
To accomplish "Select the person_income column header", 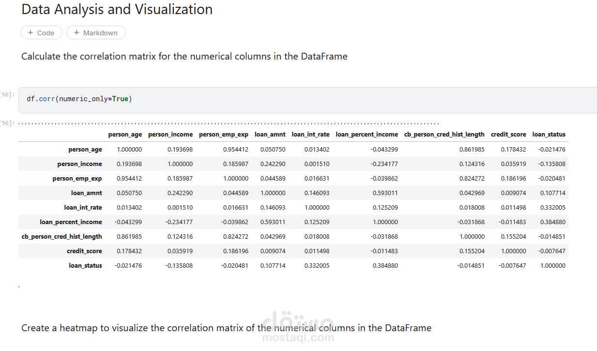I will [x=170, y=134].
